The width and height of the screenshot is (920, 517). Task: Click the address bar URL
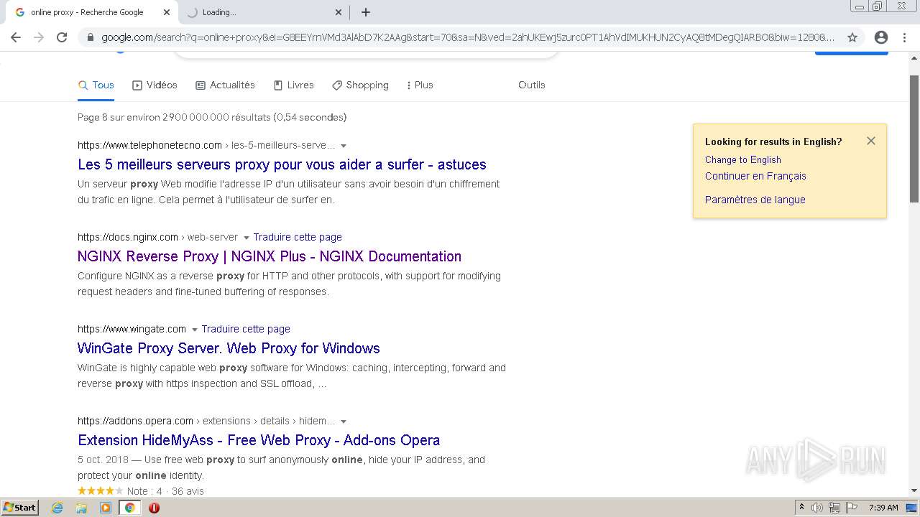click(x=467, y=37)
